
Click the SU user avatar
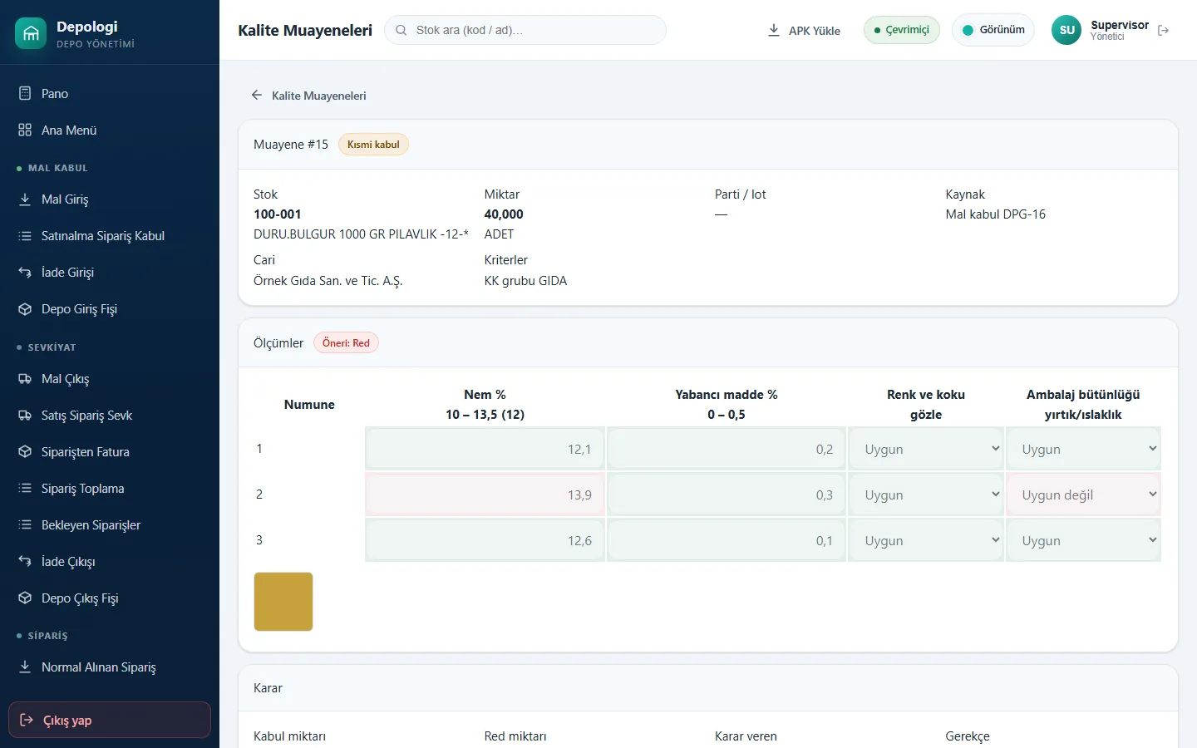(x=1066, y=30)
